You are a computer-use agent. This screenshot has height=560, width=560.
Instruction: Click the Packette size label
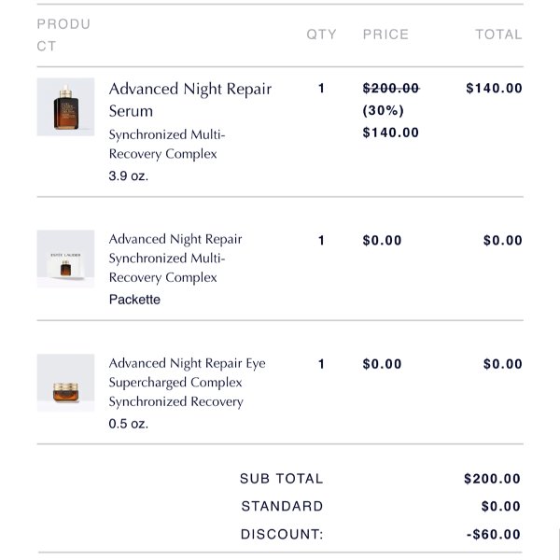134,300
